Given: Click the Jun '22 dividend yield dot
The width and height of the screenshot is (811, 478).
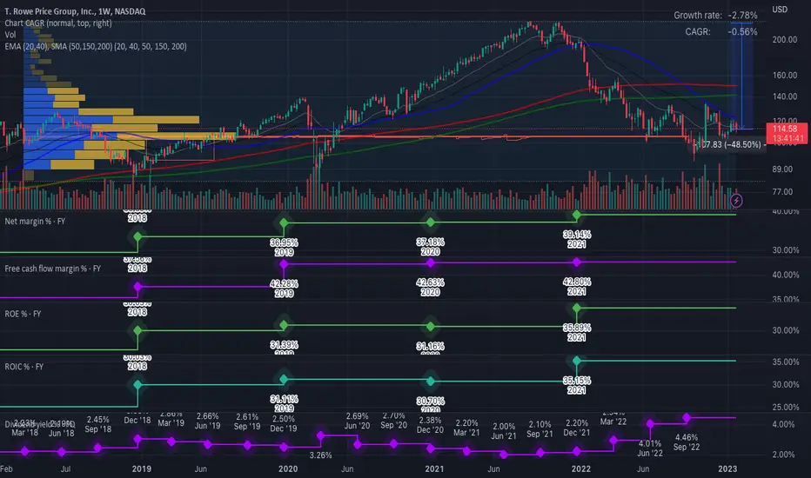Looking at the screenshot, I should pyautogui.click(x=650, y=424).
